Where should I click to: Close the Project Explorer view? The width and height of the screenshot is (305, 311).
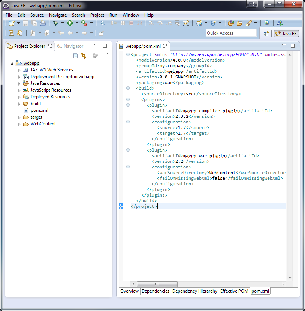pyautogui.click(x=50, y=46)
